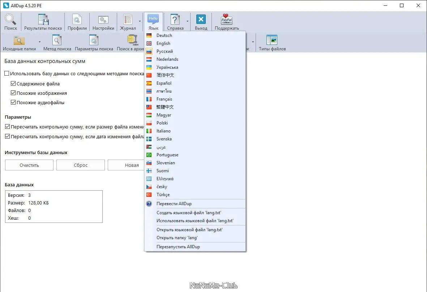Toggle recalculate checksum if file size changed
Screen dimensions: 427x292
click(x=7, y=127)
